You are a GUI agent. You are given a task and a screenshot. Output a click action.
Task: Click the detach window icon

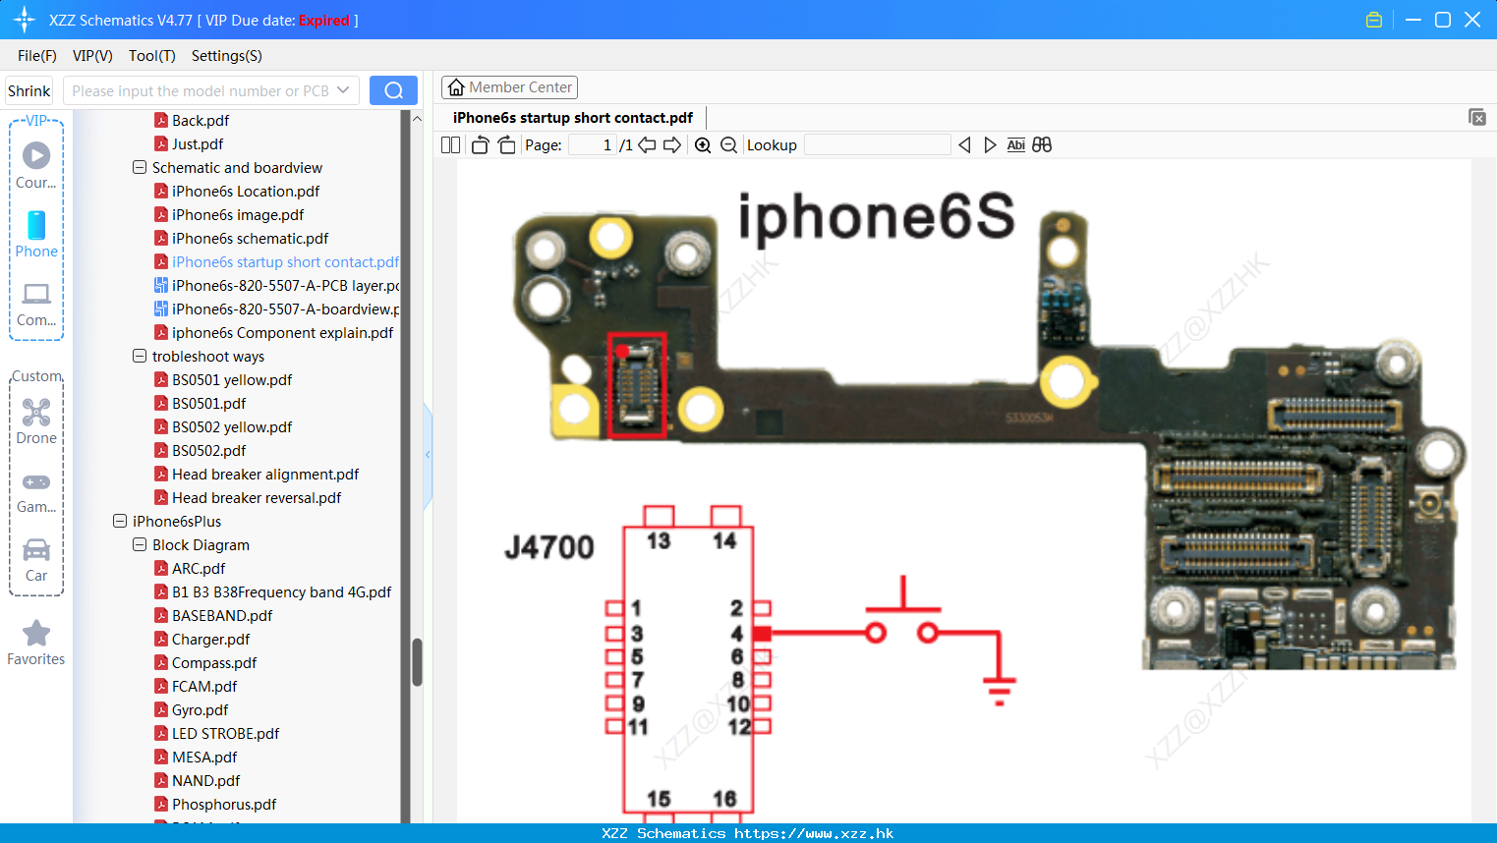(1476, 117)
